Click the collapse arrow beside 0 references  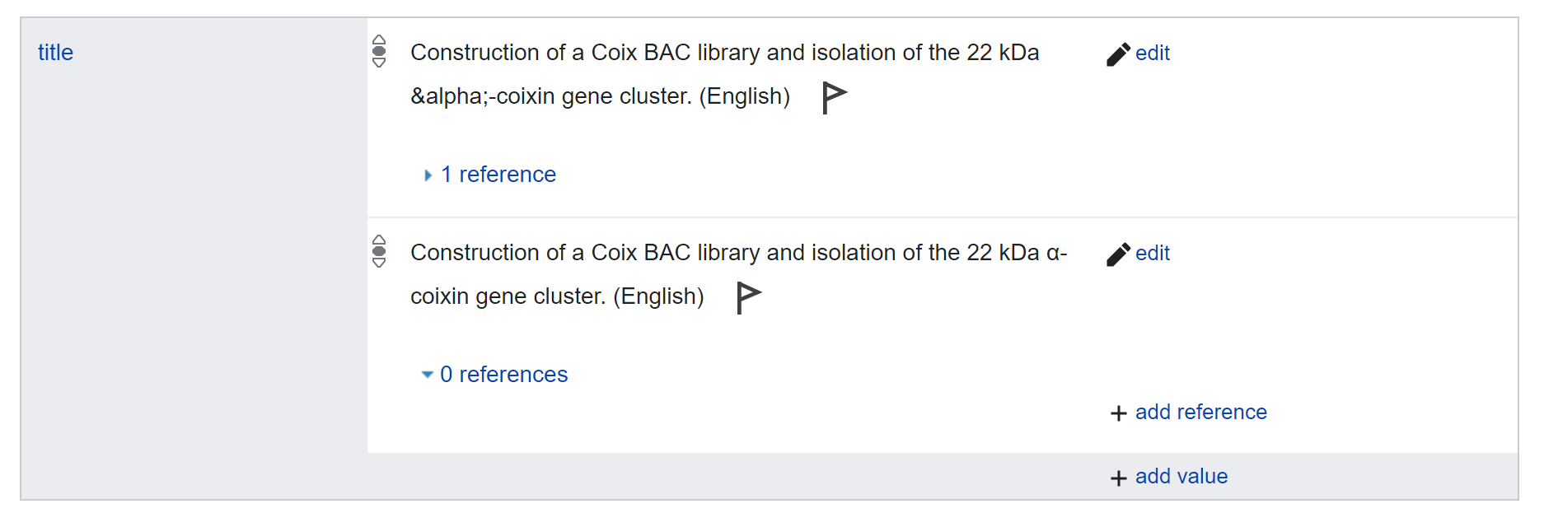click(427, 374)
